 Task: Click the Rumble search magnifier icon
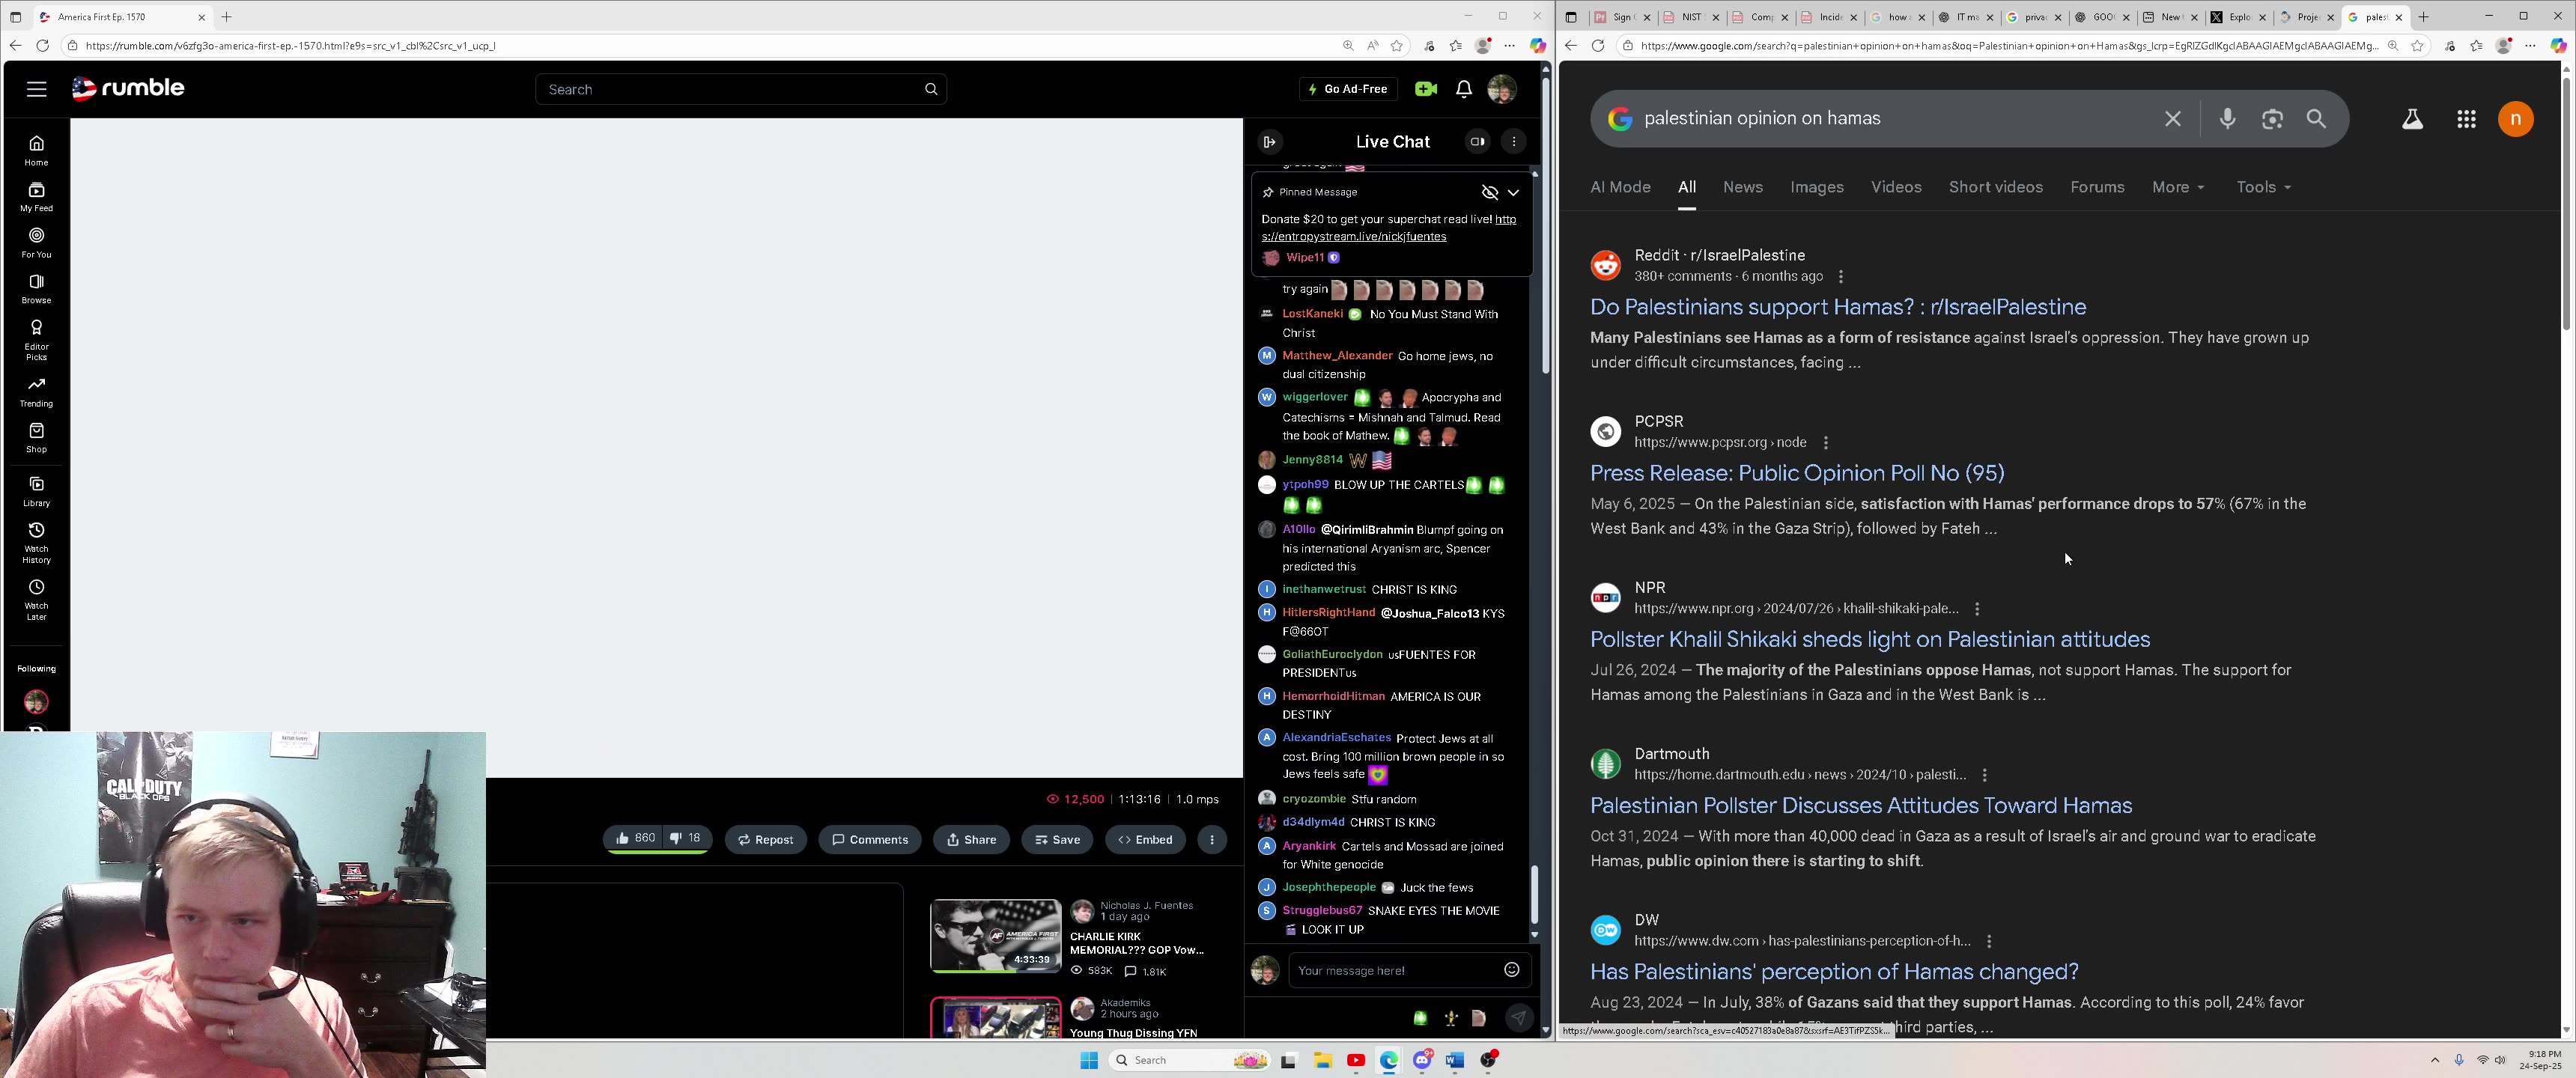point(931,89)
